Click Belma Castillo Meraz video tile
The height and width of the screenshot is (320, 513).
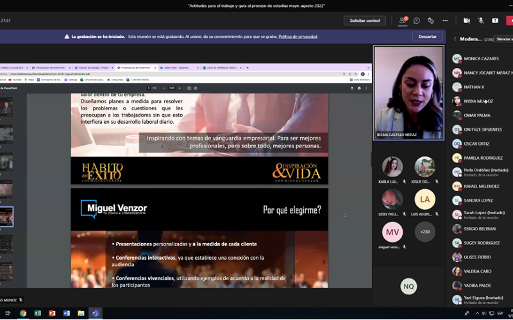click(x=408, y=93)
